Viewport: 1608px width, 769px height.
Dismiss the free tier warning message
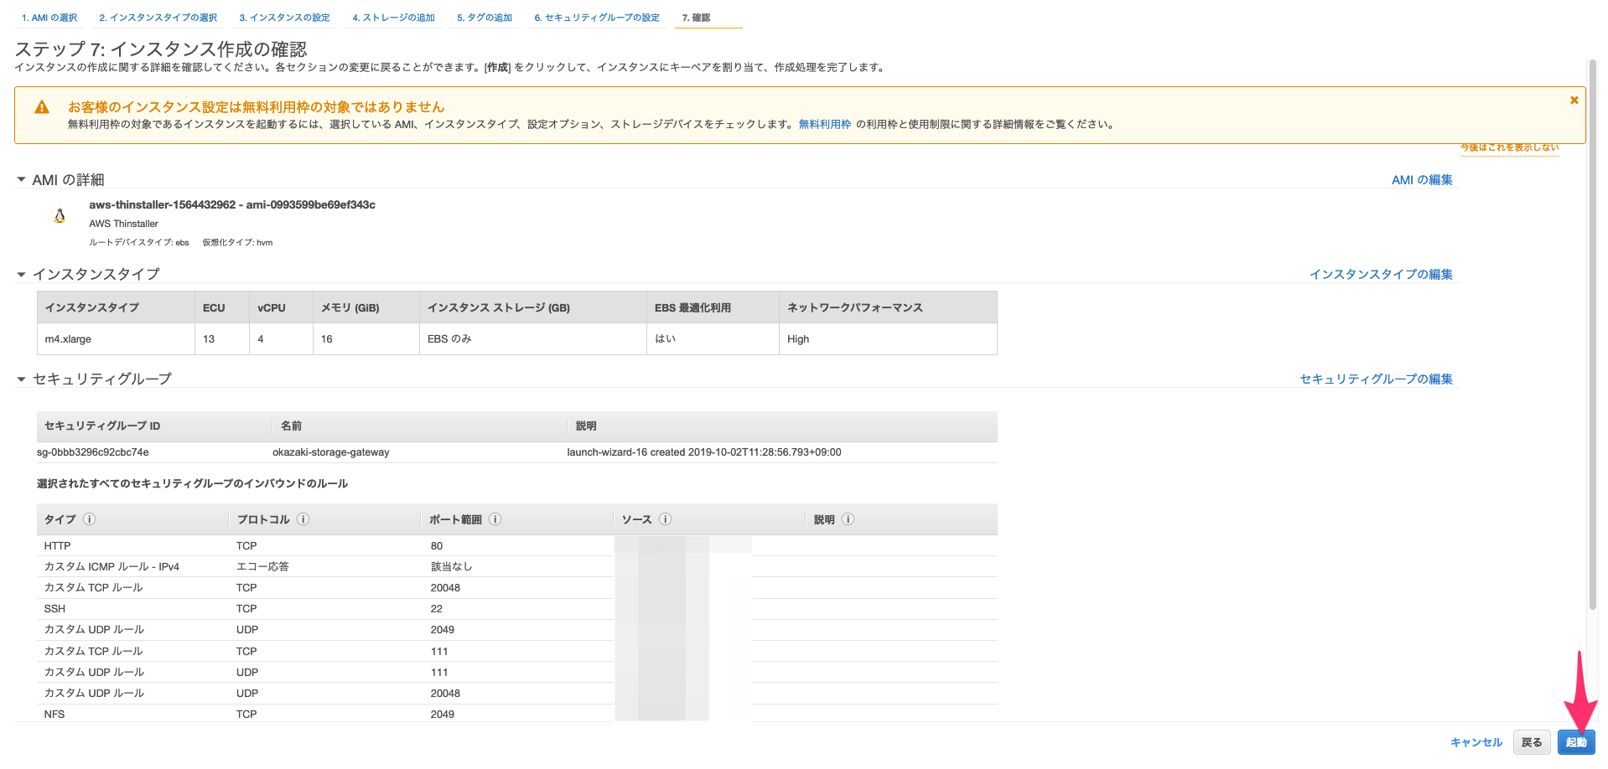pos(1574,99)
